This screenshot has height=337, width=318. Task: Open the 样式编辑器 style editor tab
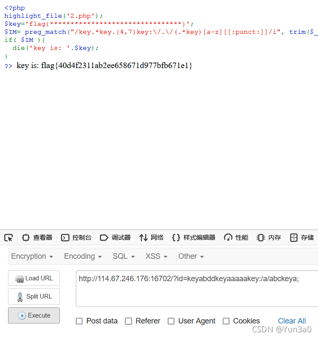pos(194,238)
